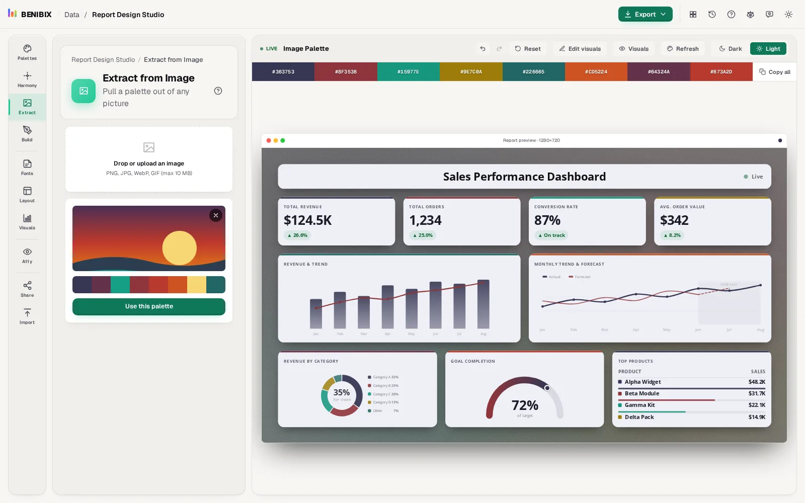Click the undo arrow in the preview toolbar
This screenshot has height=503, width=805.
coord(482,49)
